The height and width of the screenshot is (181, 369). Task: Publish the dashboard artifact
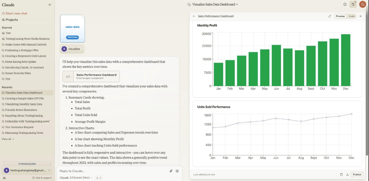[357, 175]
